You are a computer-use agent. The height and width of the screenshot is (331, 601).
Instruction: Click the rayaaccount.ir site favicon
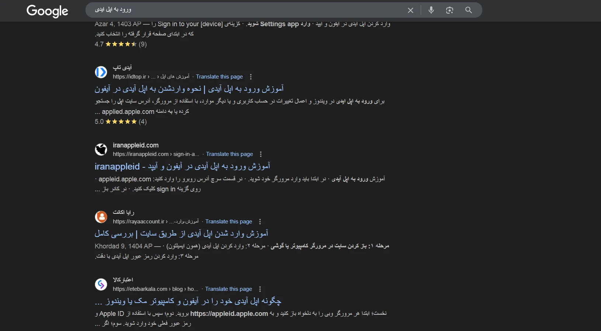click(x=101, y=217)
